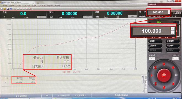Select the 5 speed preset
The image size is (182, 99).
click(173, 16)
